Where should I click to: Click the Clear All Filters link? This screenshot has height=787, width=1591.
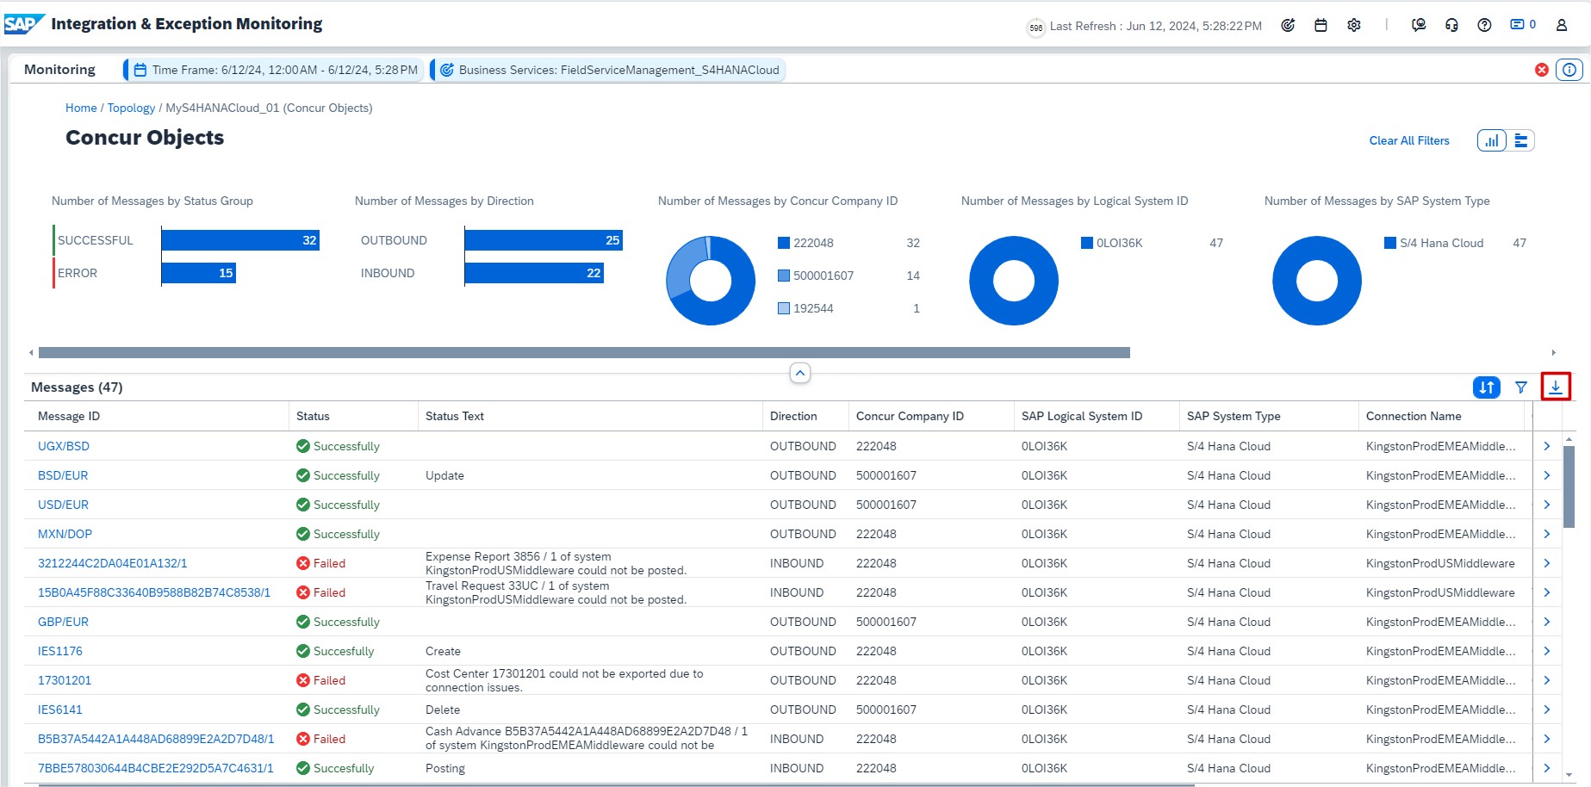pos(1409,140)
